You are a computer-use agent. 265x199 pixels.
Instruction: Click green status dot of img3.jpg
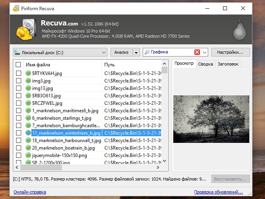tap(28, 80)
